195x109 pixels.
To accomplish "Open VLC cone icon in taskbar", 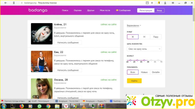I will [x=84, y=106].
